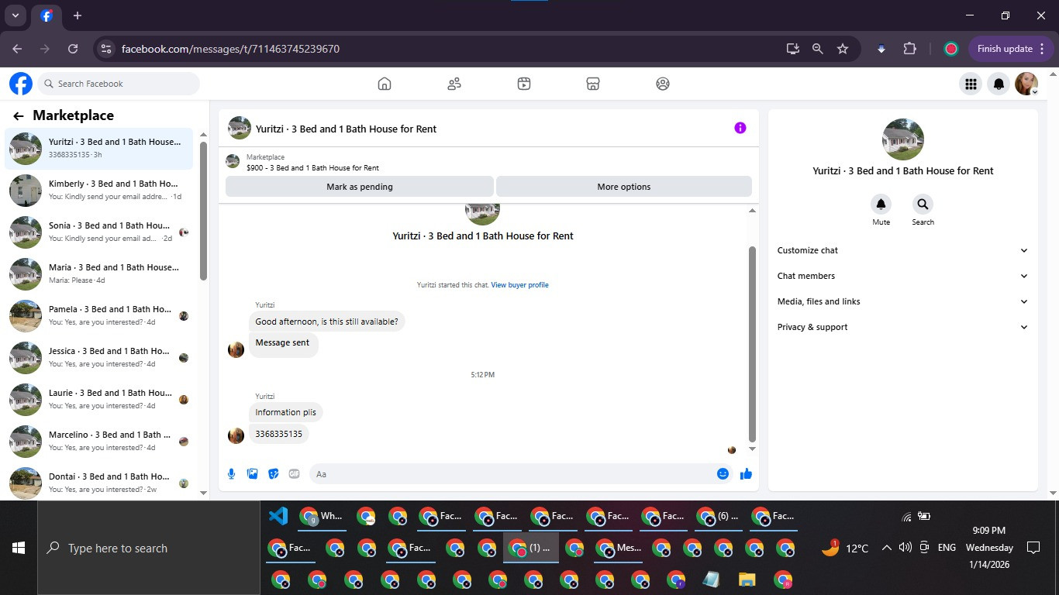Expand Privacy & support section
Screen dimensions: 1059x595
tap(902, 327)
